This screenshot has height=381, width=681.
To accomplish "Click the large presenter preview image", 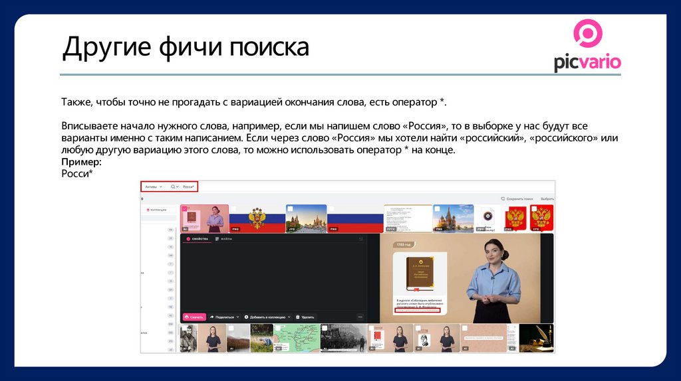I will tap(460, 278).
